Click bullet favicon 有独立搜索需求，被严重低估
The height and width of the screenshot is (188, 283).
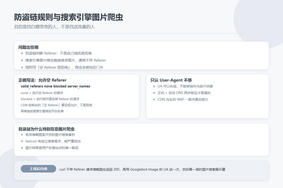[x=53, y=141]
